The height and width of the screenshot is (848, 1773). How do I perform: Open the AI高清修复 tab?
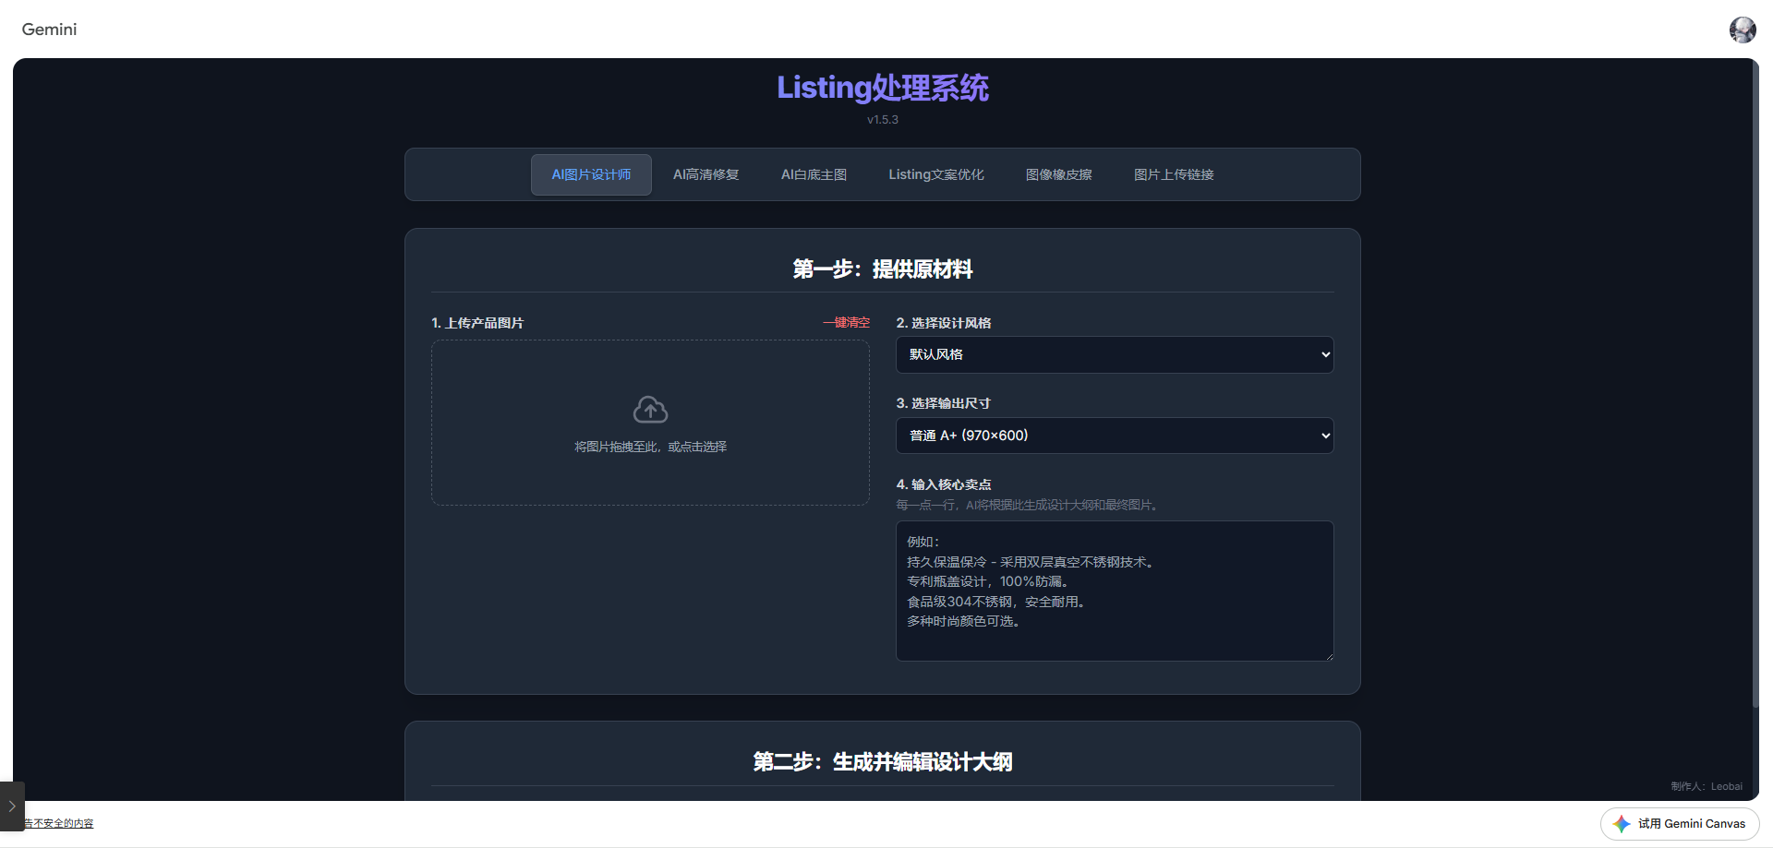(x=706, y=174)
